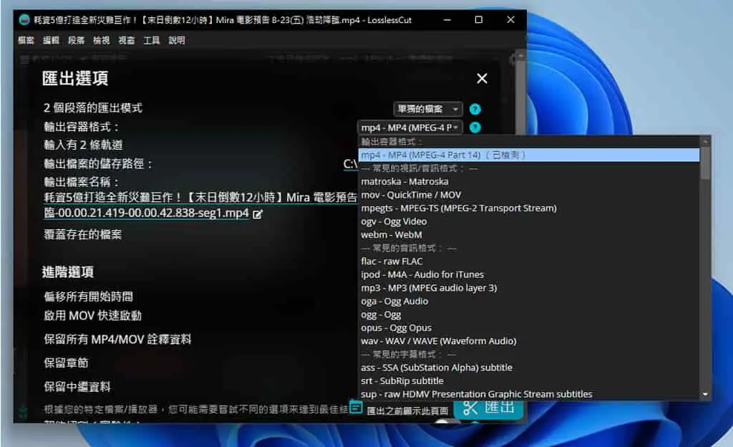Open the 視窗 menu
Image resolution: width=733 pixels, height=447 pixels.
tap(126, 41)
